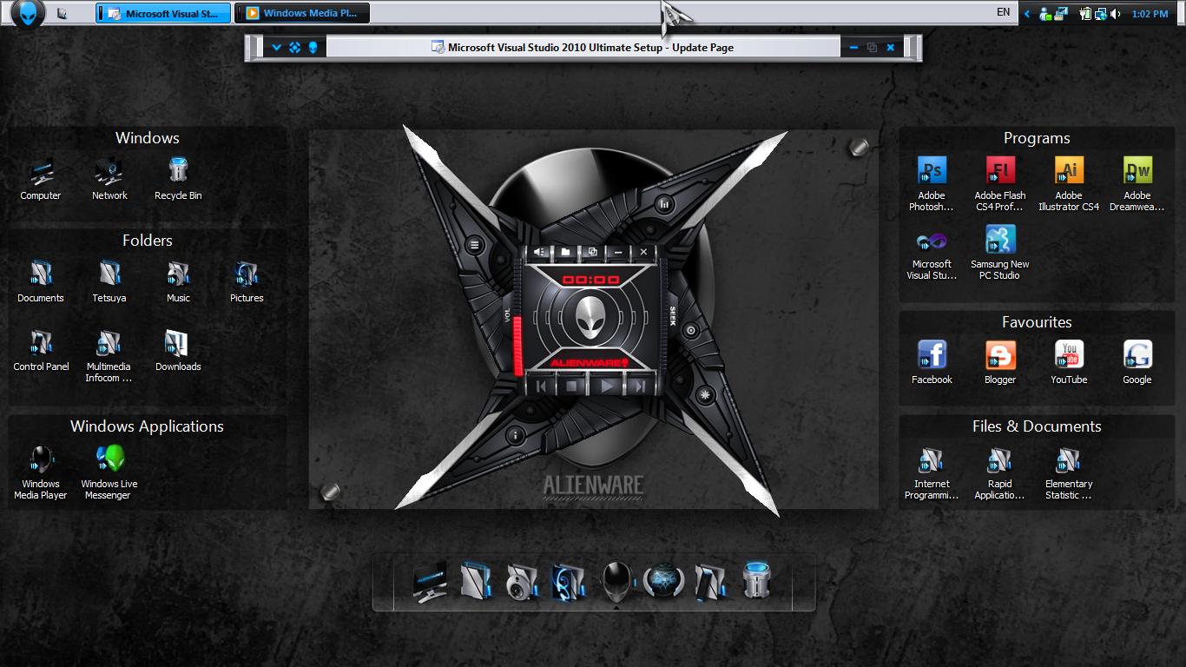
Task: Launch Windows Live Messenger shortcut
Action: tap(109, 473)
